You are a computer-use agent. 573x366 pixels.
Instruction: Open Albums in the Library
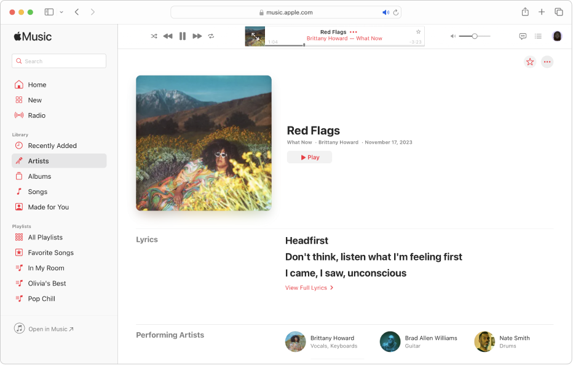[59, 176]
